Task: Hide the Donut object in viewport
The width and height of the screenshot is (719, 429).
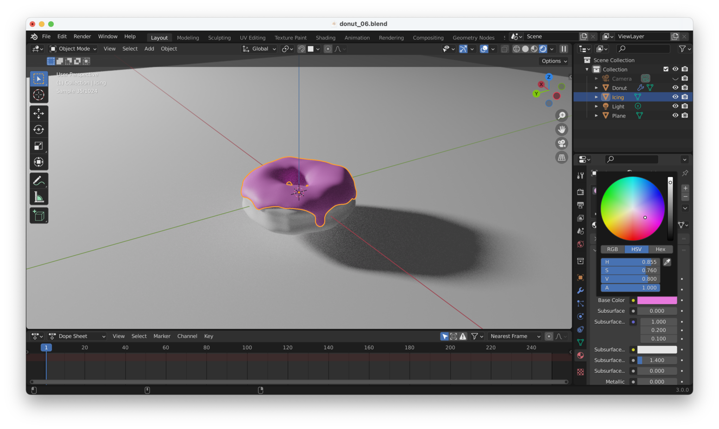Action: (675, 88)
